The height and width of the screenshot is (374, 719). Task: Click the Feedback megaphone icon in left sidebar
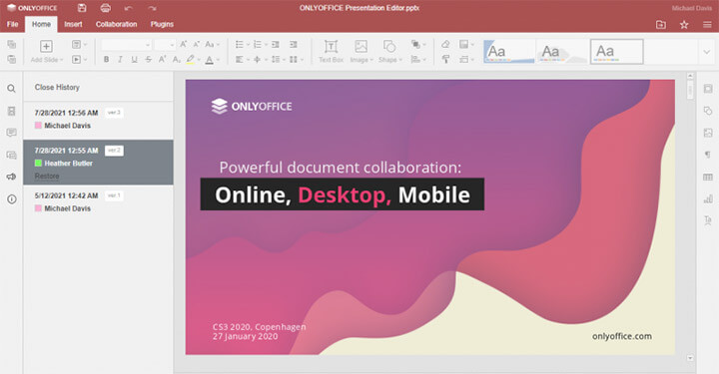pos(11,177)
